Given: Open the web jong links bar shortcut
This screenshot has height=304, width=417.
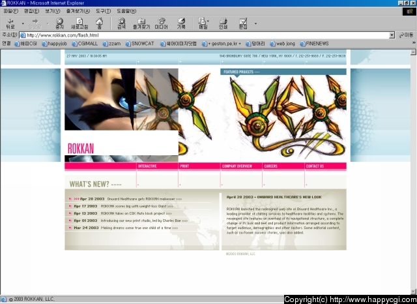Looking at the screenshot, I should (x=282, y=44).
